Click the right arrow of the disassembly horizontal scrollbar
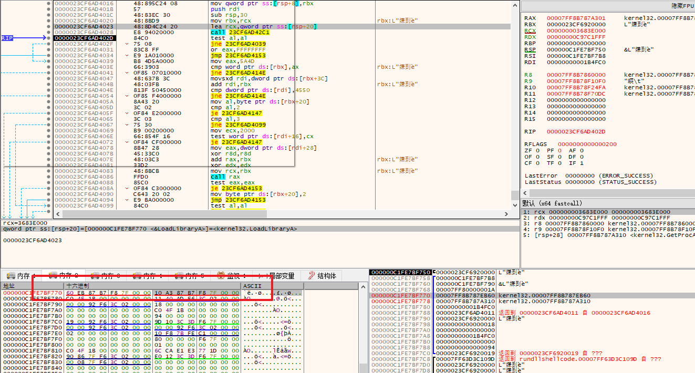This screenshot has width=695, height=373. tap(506, 214)
